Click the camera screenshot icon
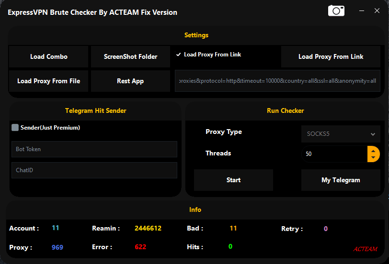The width and height of the screenshot is (389, 264). (x=336, y=11)
